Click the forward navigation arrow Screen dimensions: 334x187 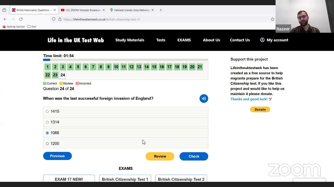(13, 19)
